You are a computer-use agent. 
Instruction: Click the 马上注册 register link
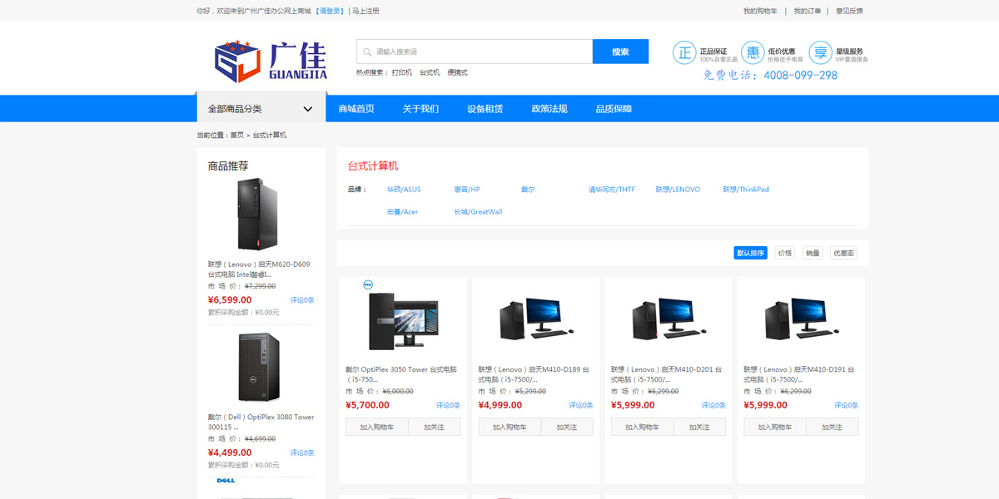365,11
